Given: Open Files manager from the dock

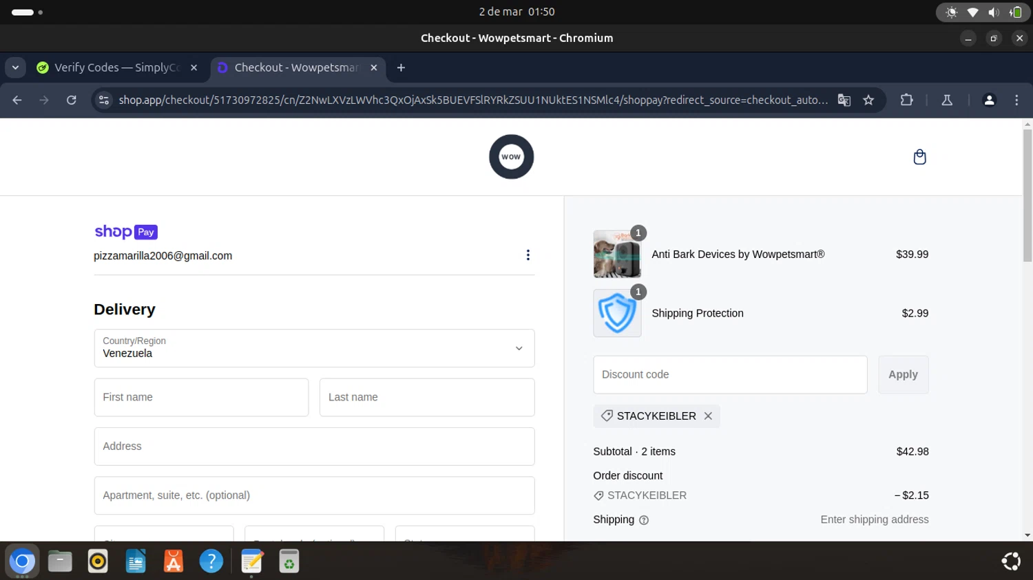Looking at the screenshot, I should click(x=60, y=561).
